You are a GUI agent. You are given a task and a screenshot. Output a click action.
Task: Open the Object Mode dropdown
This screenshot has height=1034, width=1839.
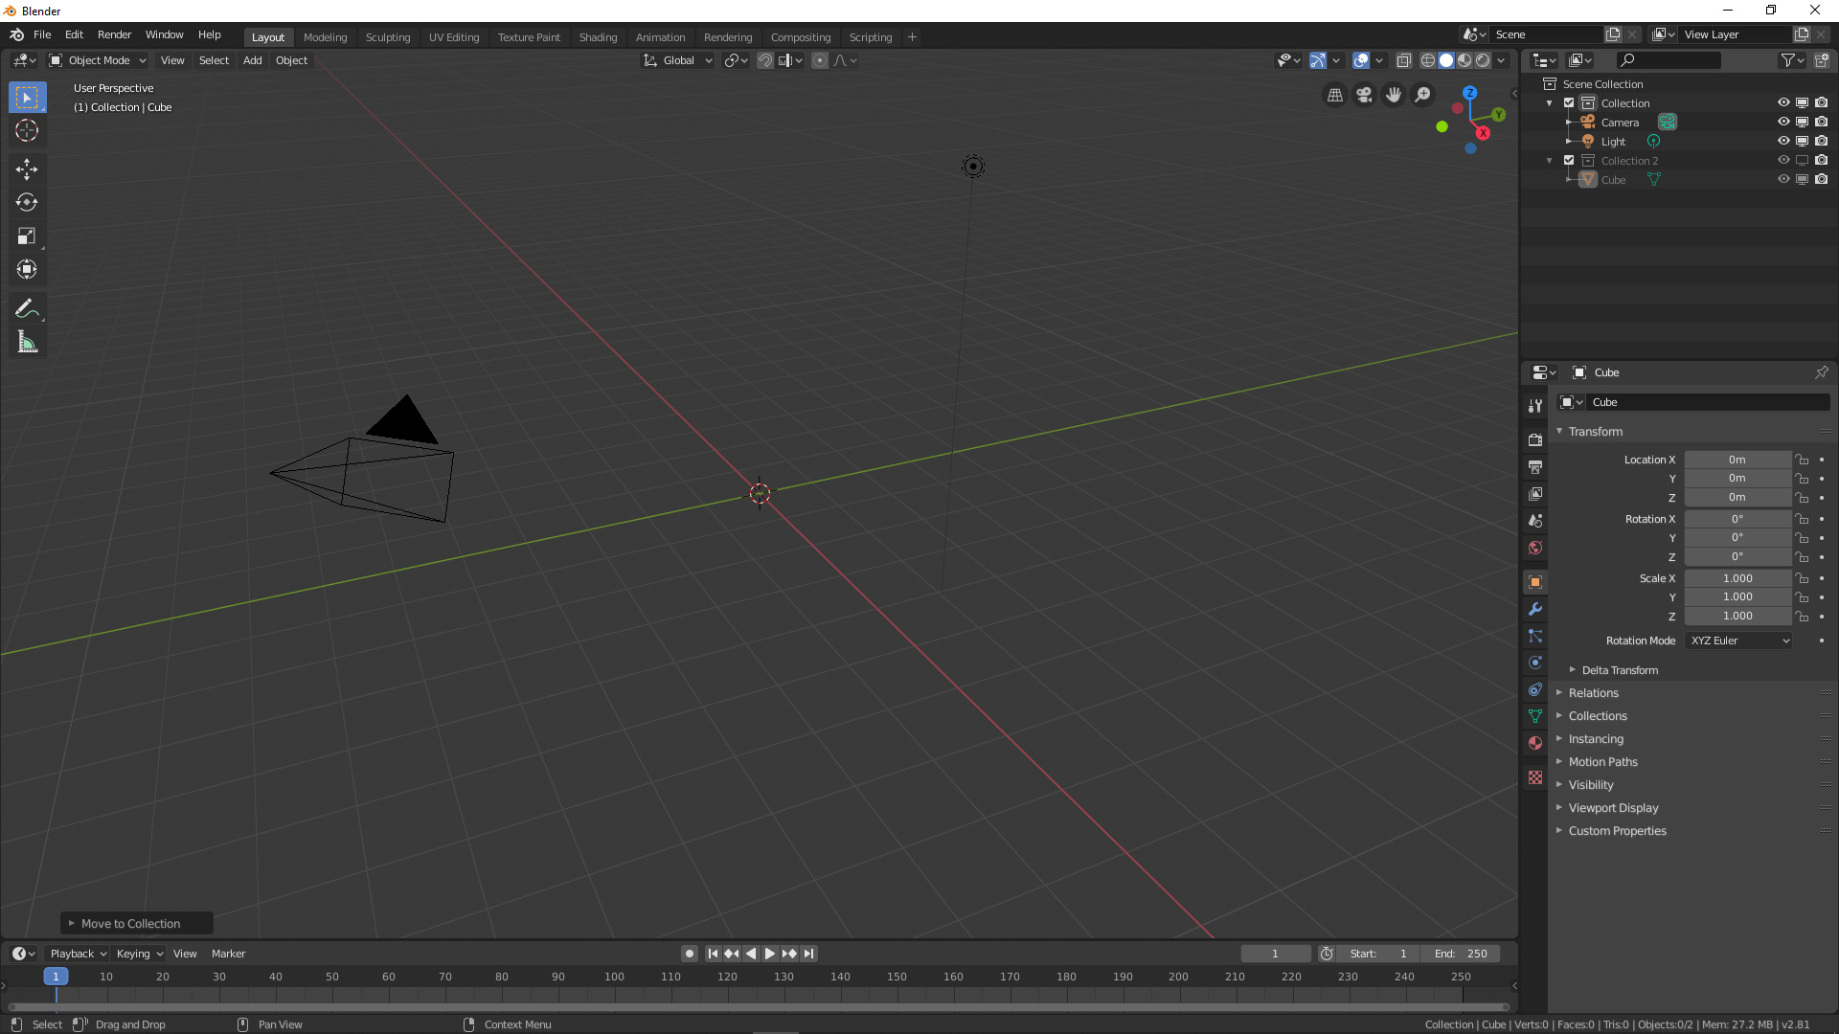(x=98, y=60)
